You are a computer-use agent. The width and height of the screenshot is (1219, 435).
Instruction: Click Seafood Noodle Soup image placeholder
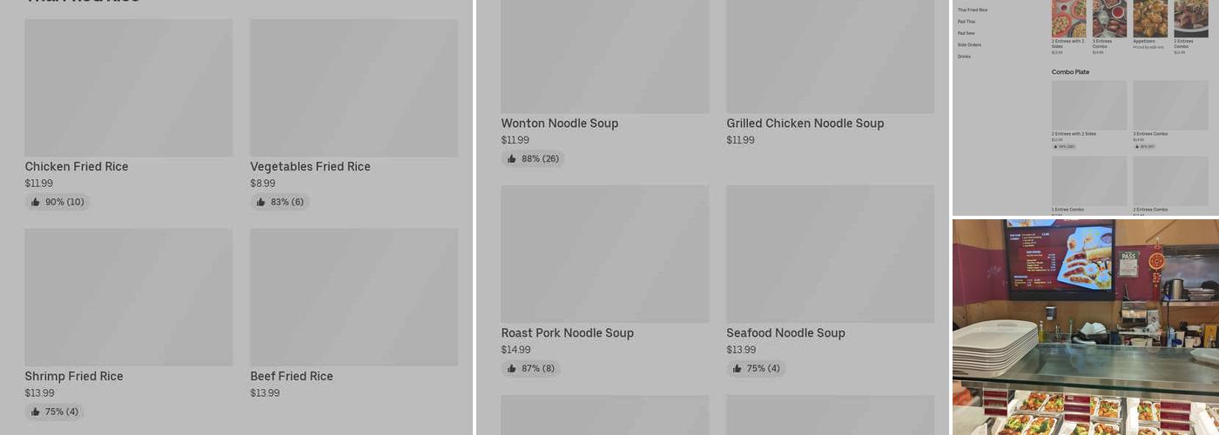[830, 253]
